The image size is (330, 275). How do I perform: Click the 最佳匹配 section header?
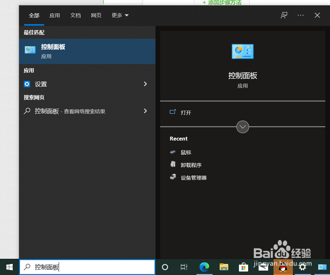pyautogui.click(x=34, y=32)
